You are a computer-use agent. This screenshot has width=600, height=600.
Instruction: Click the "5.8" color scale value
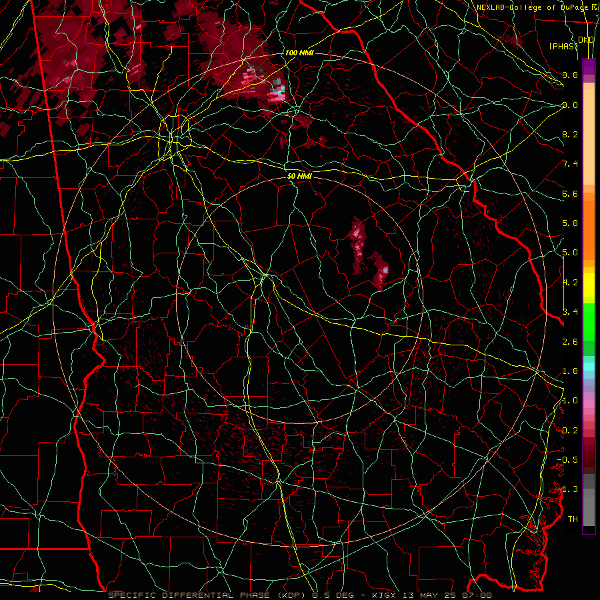pyautogui.click(x=570, y=223)
